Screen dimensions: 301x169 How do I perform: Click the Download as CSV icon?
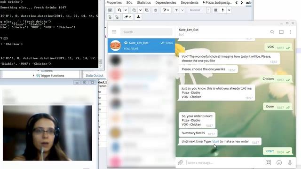(138, 17)
